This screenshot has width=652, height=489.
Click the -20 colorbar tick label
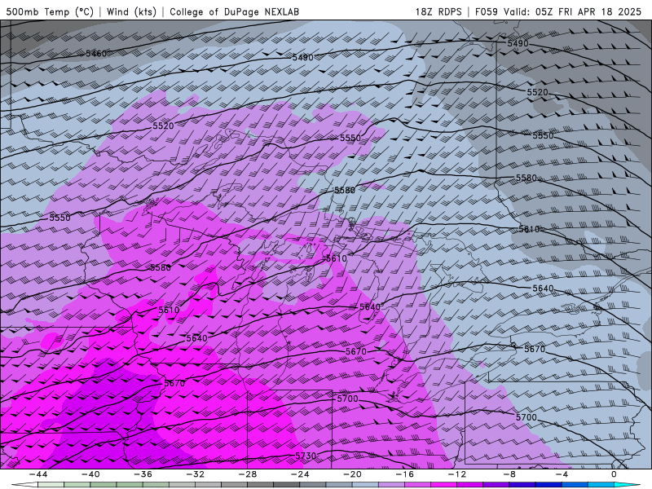tap(352, 474)
